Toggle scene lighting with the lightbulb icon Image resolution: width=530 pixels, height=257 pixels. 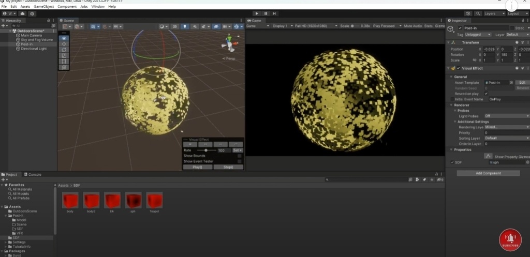(x=185, y=26)
